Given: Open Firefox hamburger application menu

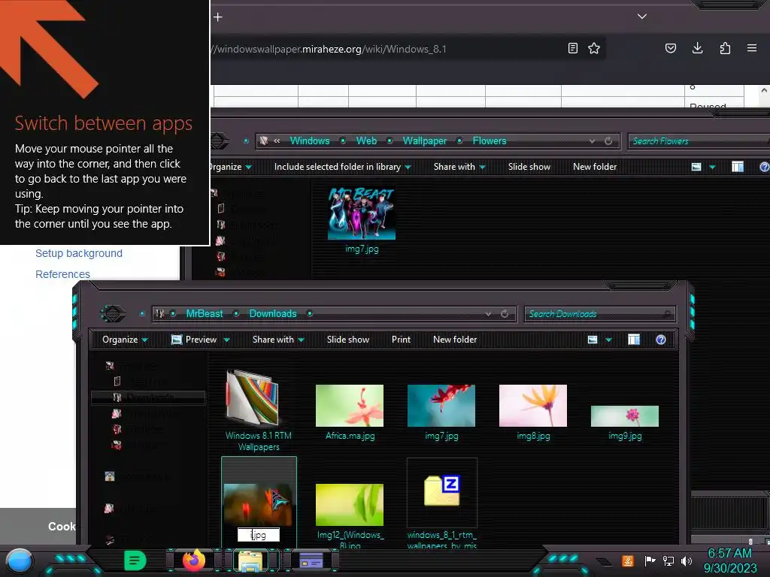Looking at the screenshot, I should click(752, 48).
